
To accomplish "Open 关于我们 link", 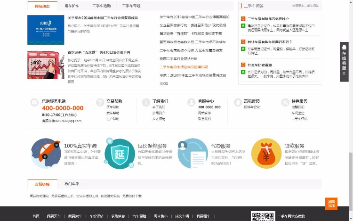I will pos(159,107).
